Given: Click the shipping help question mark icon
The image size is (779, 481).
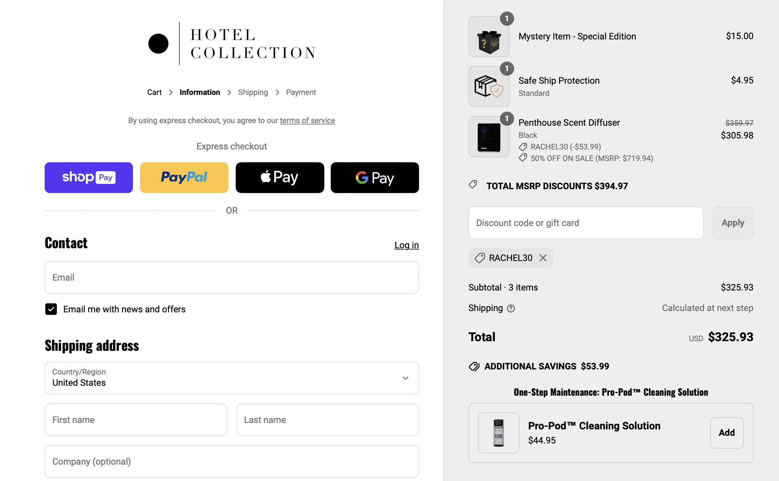Looking at the screenshot, I should [x=511, y=308].
